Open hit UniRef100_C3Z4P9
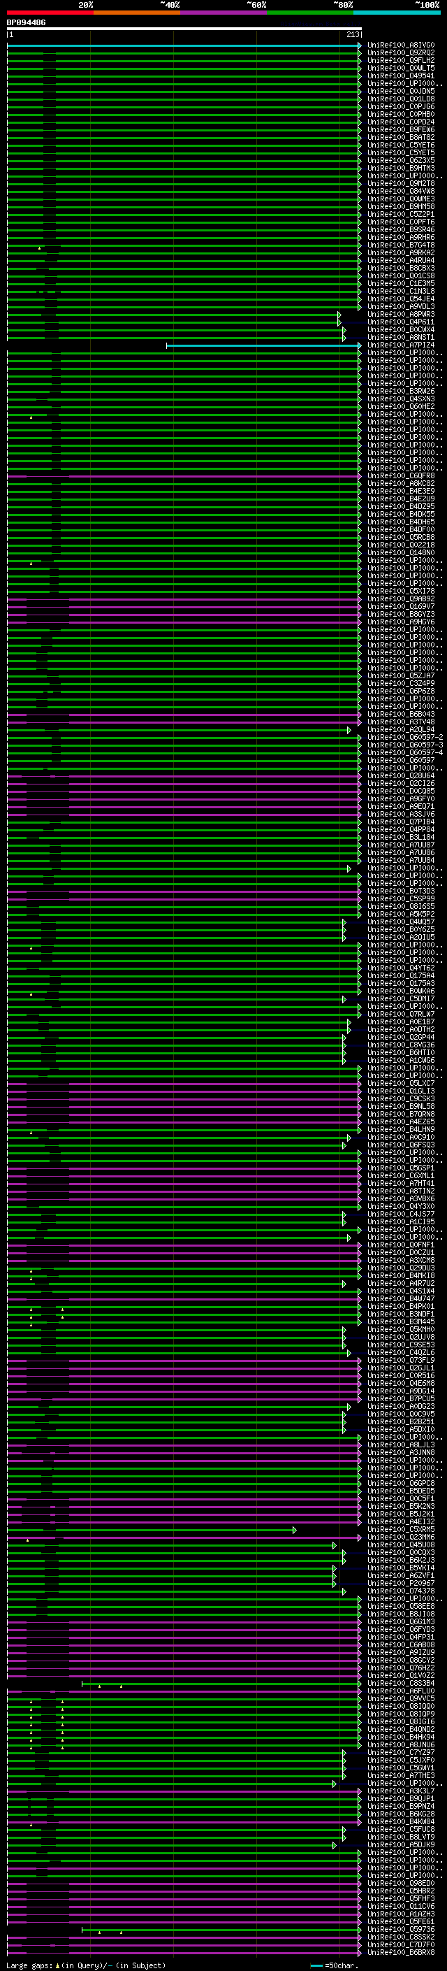The width and height of the screenshot is (447, 1971). click(400, 683)
